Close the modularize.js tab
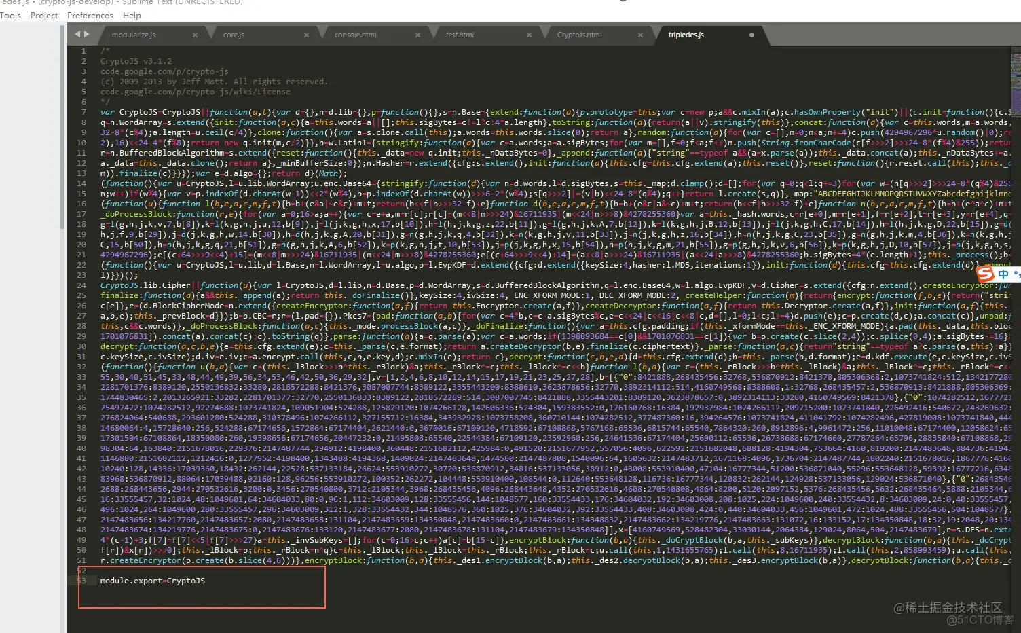The image size is (1021, 633). (x=196, y=35)
